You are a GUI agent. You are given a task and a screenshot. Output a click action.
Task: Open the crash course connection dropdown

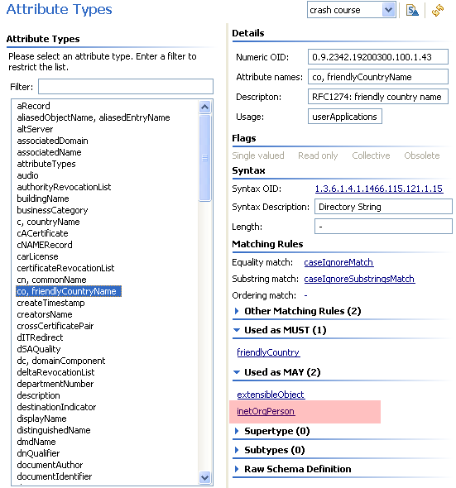point(388,10)
